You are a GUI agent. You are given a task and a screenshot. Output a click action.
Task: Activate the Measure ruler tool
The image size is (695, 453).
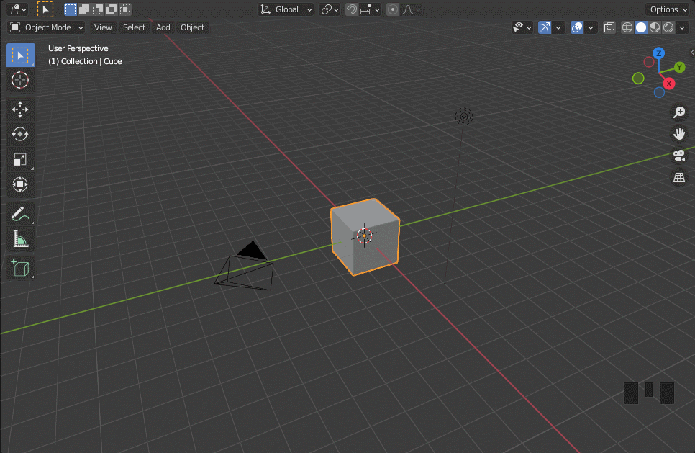click(20, 238)
